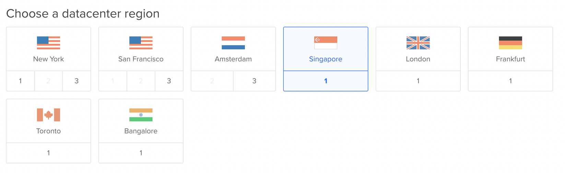
Task: Select New York datacenter 3
Action: (76, 81)
